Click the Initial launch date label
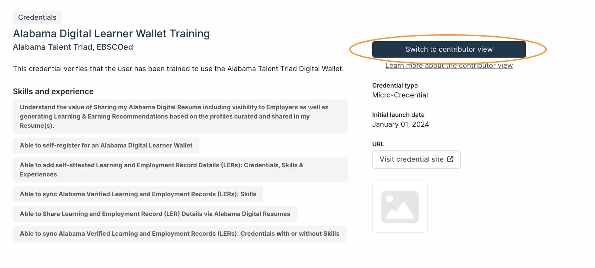This screenshot has height=268, width=595. [398, 115]
